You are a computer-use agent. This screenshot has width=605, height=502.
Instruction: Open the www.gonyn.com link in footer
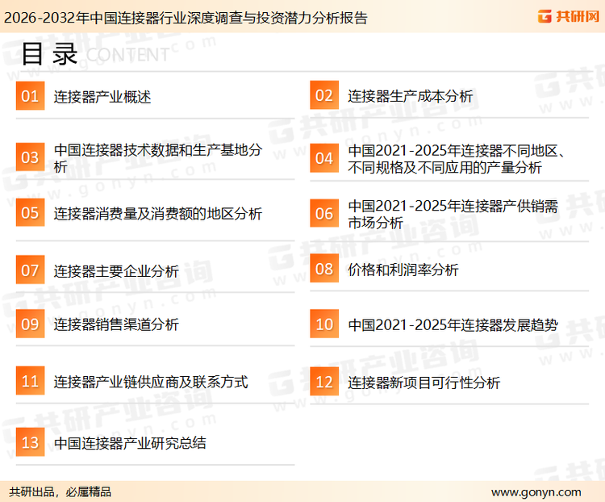[536, 492]
